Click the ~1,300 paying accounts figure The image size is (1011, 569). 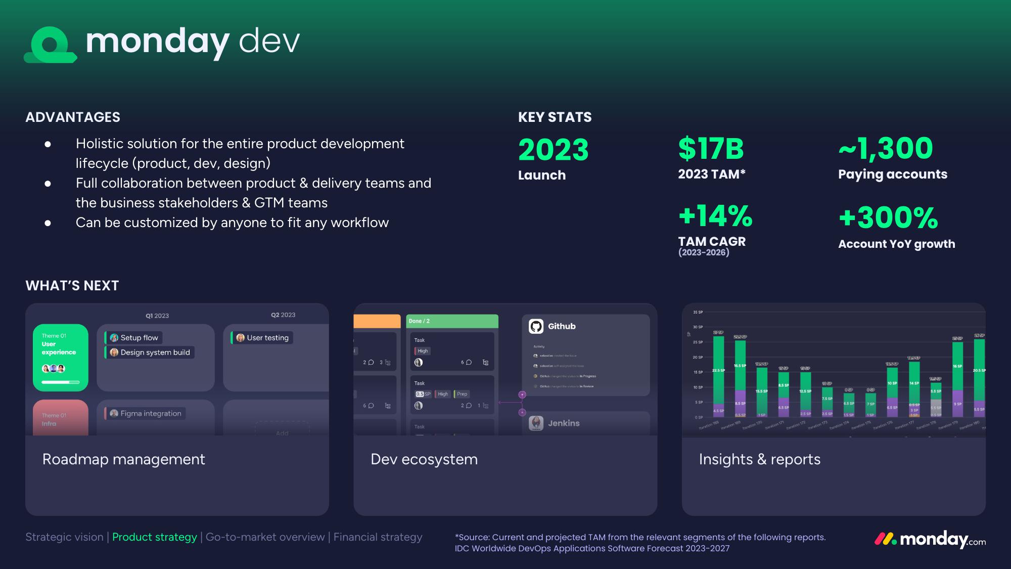click(x=885, y=148)
